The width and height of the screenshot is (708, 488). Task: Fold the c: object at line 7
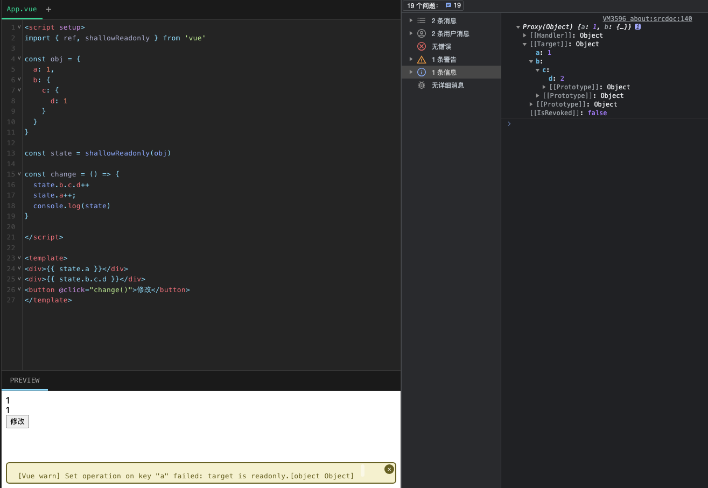[x=19, y=90]
